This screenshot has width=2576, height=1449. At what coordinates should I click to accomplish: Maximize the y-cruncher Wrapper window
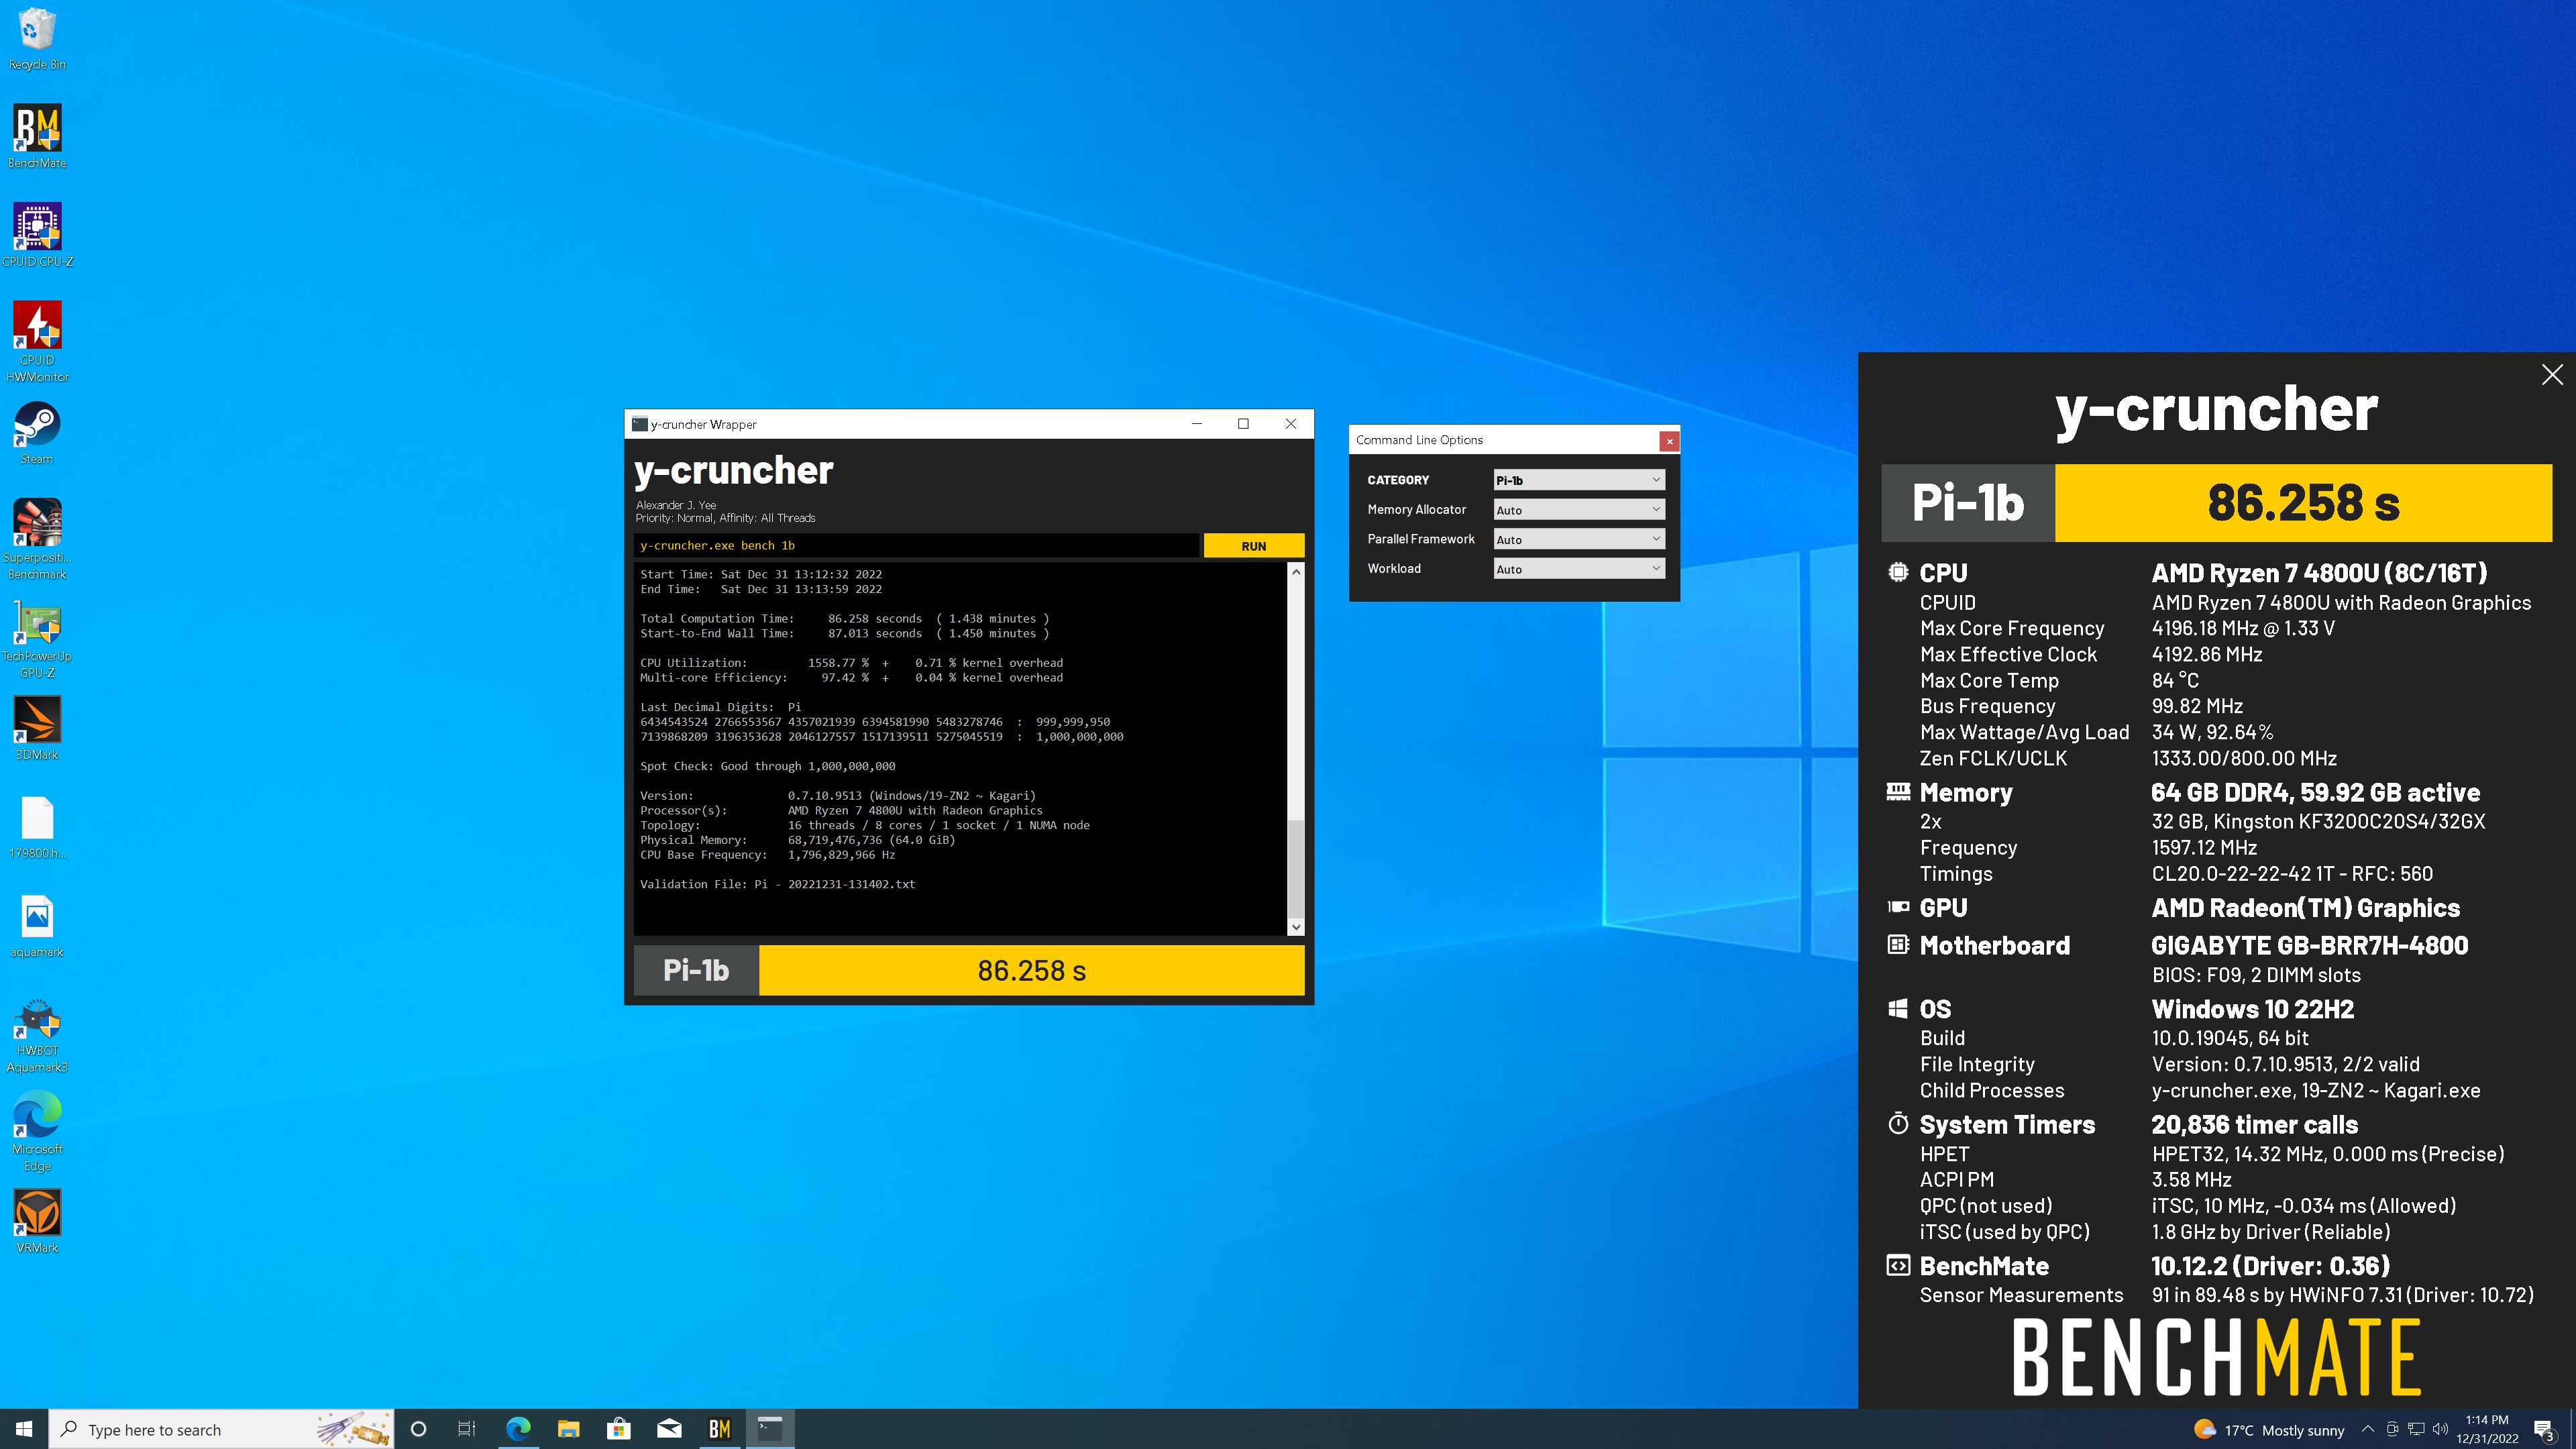1243,424
